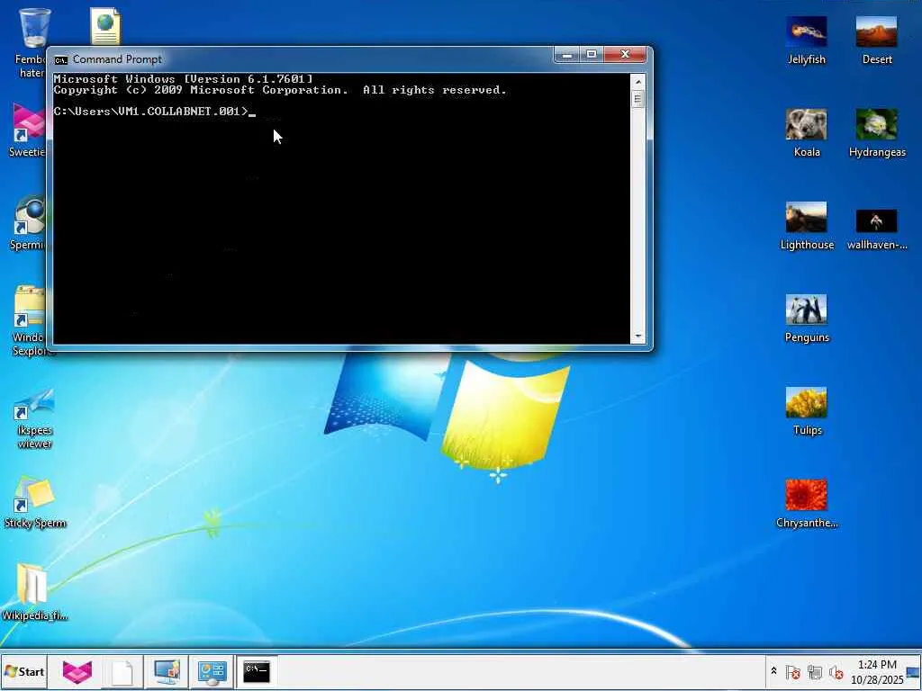
Task: Open the network tray icon
Action: 814,671
